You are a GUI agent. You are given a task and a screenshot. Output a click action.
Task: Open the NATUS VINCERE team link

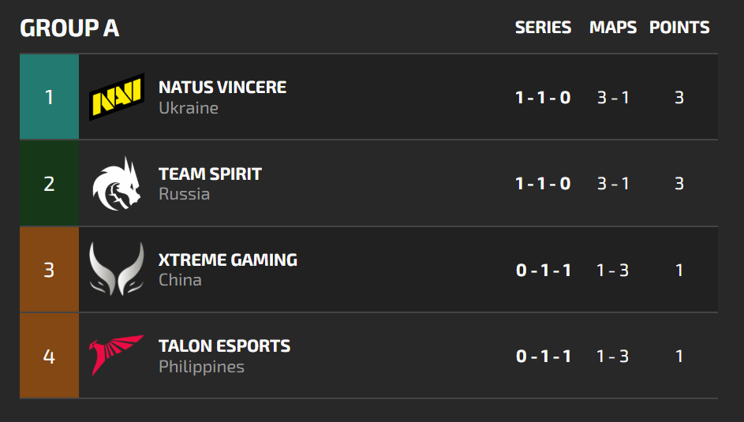[x=222, y=87]
